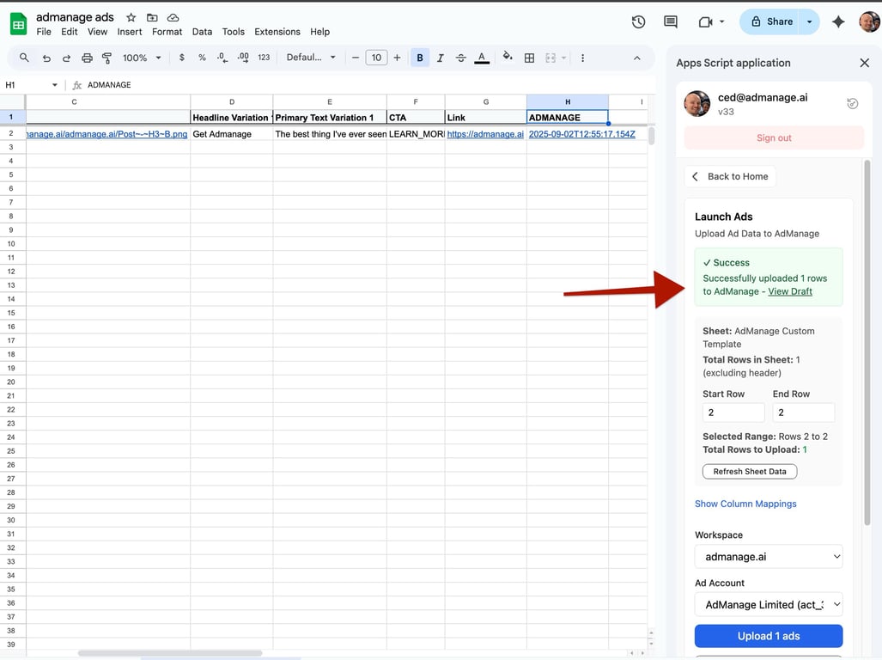Open the Default font dropdown
This screenshot has width=882, height=660.
click(311, 58)
